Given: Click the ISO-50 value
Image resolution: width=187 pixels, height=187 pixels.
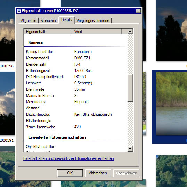Looking at the screenshot, I should point(80,77).
